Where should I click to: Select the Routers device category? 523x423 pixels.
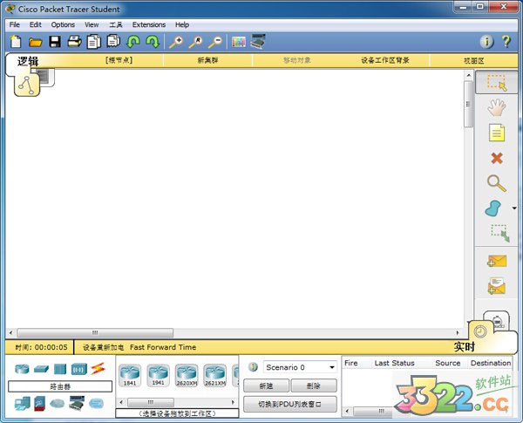22,369
